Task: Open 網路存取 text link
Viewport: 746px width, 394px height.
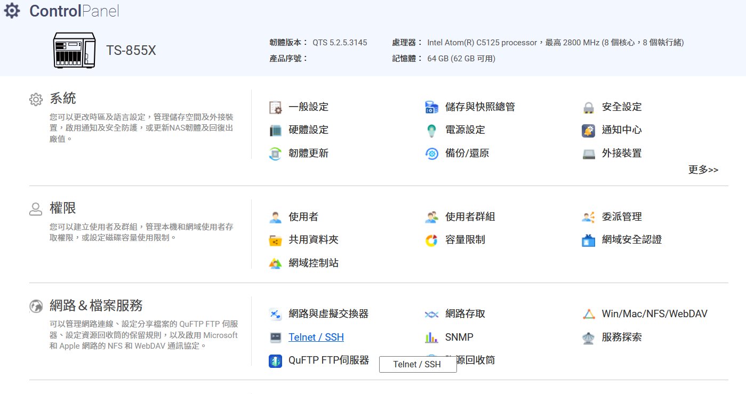Action: pyautogui.click(x=465, y=314)
